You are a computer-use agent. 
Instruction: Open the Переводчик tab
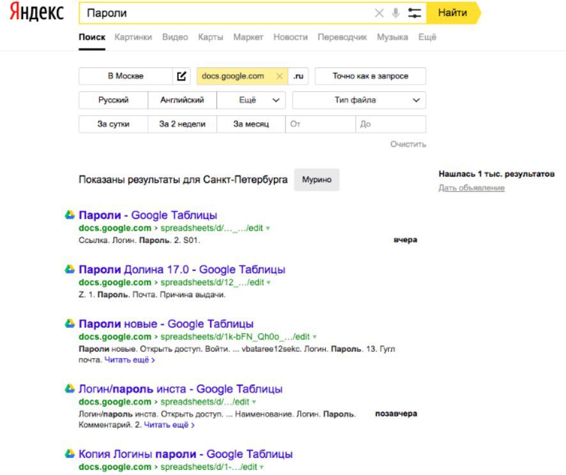(x=342, y=37)
